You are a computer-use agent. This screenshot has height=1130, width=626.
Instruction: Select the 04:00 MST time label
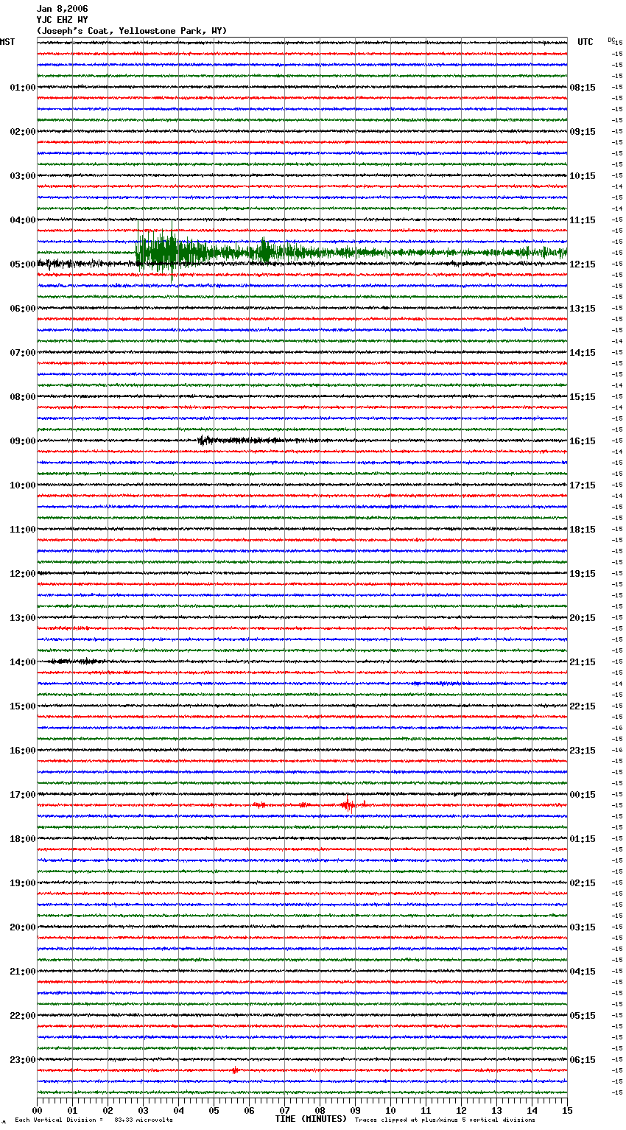pyautogui.click(x=22, y=220)
